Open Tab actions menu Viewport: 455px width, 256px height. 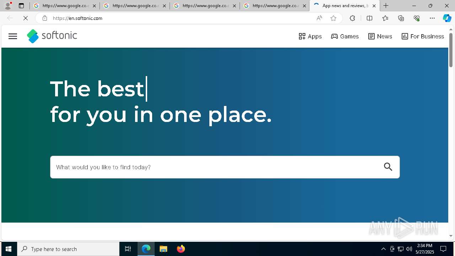point(21,6)
